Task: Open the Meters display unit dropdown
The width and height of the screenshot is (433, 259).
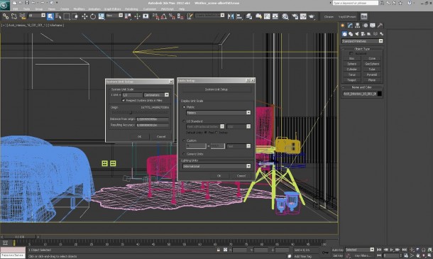Action: pyautogui.click(x=219, y=113)
